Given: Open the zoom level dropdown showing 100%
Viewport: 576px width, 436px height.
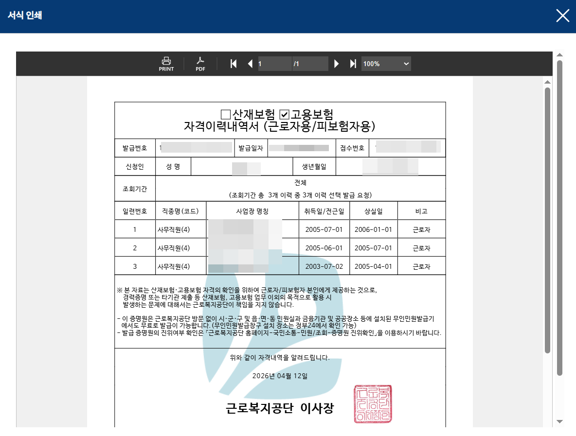Looking at the screenshot, I should pyautogui.click(x=386, y=63).
